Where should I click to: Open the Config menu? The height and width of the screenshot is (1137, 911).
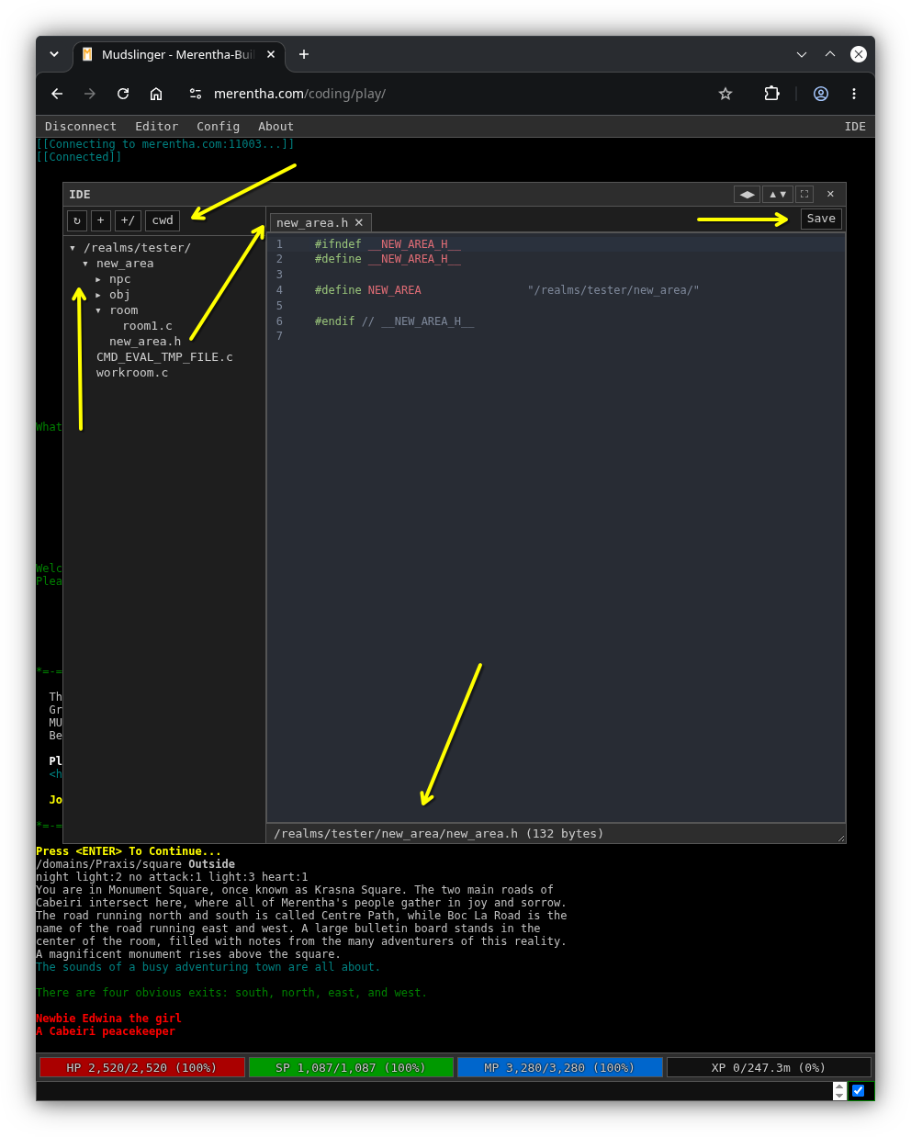(x=218, y=127)
